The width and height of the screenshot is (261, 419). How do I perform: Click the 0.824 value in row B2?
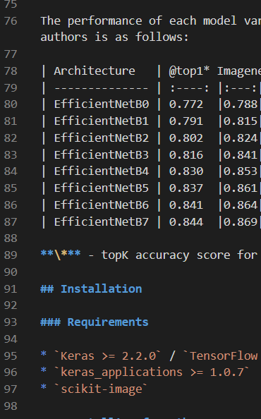pos(241,138)
